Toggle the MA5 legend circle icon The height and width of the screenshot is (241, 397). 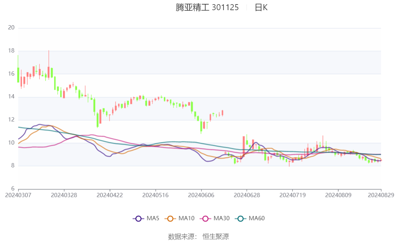[x=138, y=219]
